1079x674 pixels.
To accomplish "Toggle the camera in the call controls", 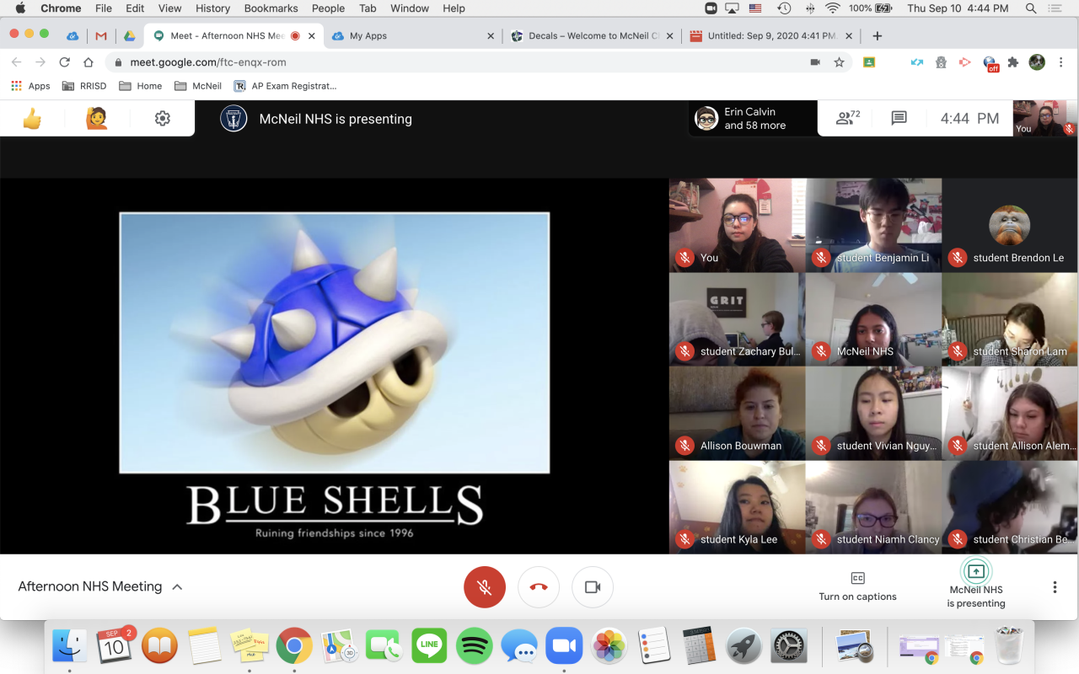I will pos(593,587).
